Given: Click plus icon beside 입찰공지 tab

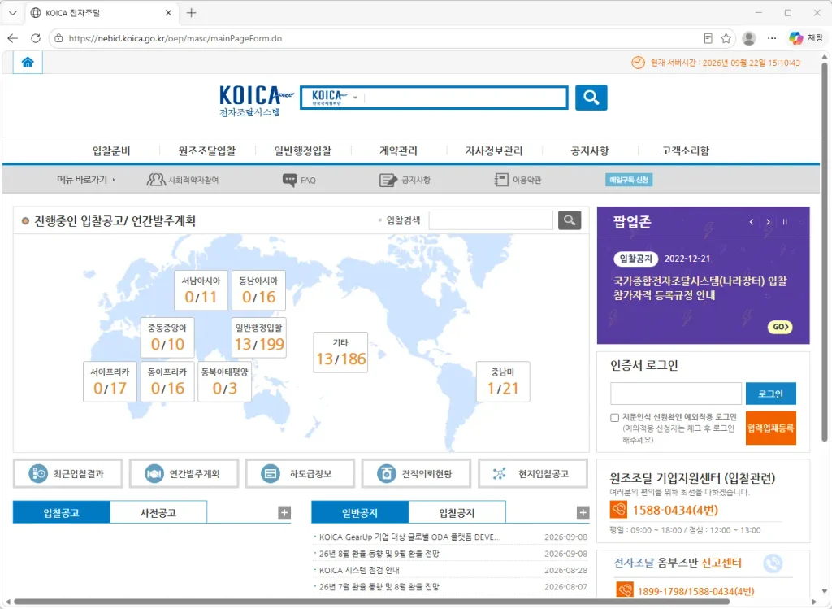Looking at the screenshot, I should coord(583,512).
